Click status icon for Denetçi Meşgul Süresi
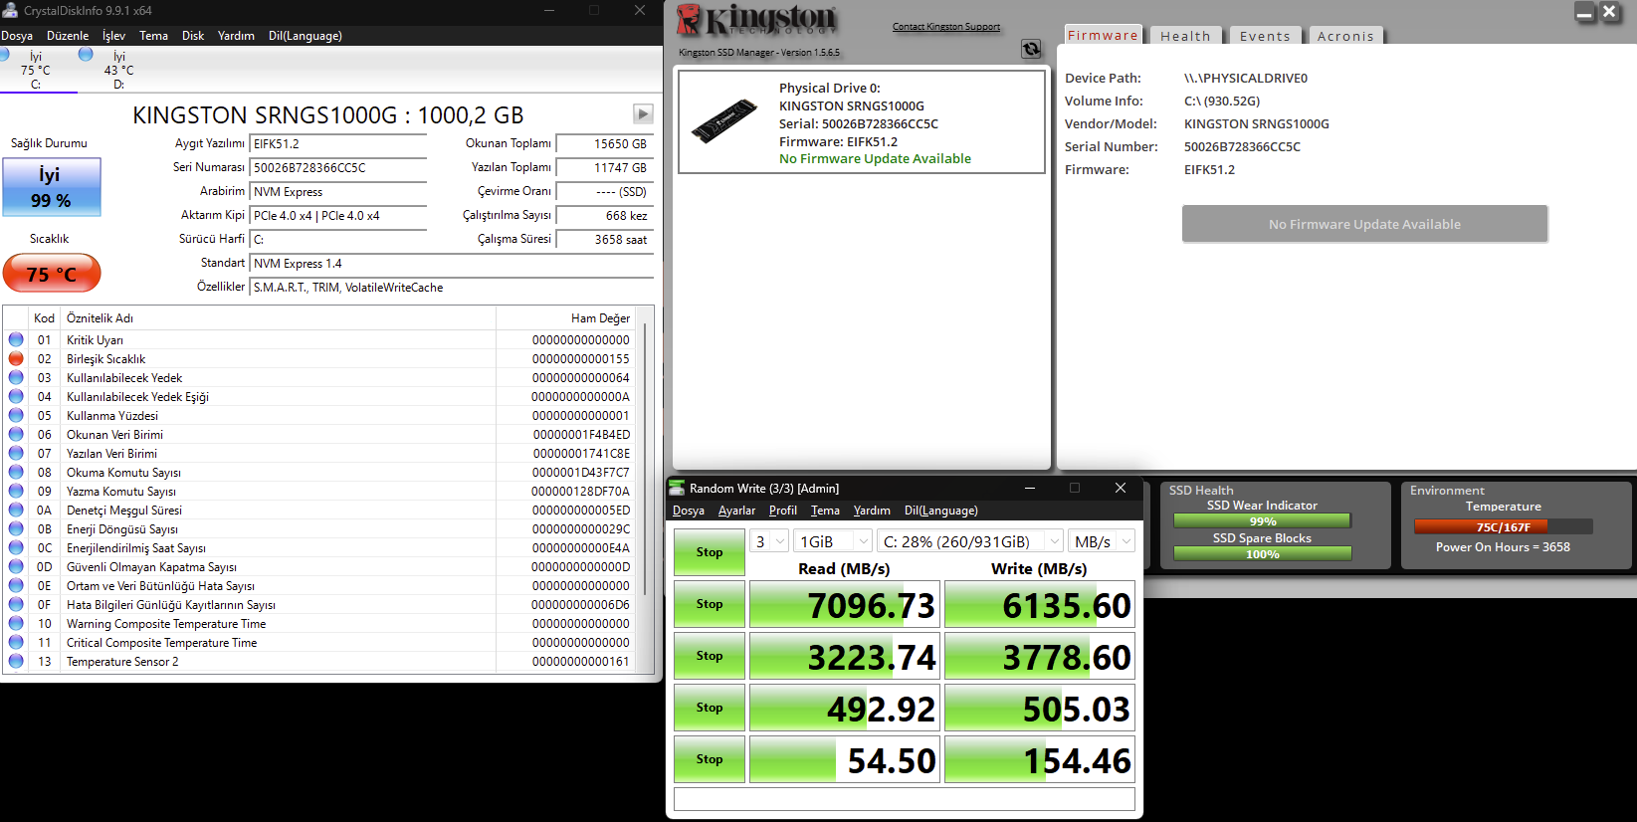 (16, 510)
